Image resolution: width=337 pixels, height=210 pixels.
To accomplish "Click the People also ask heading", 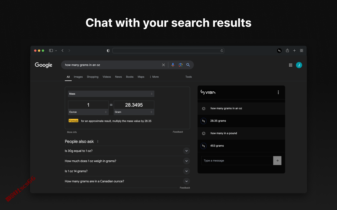I will (x=79, y=141).
